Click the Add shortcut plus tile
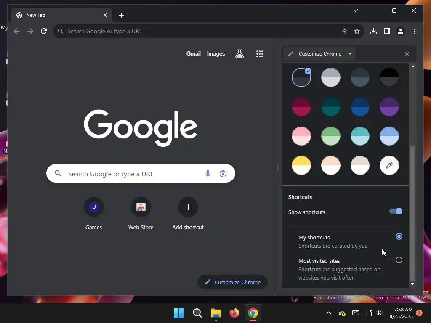431x323 pixels. [x=188, y=214]
